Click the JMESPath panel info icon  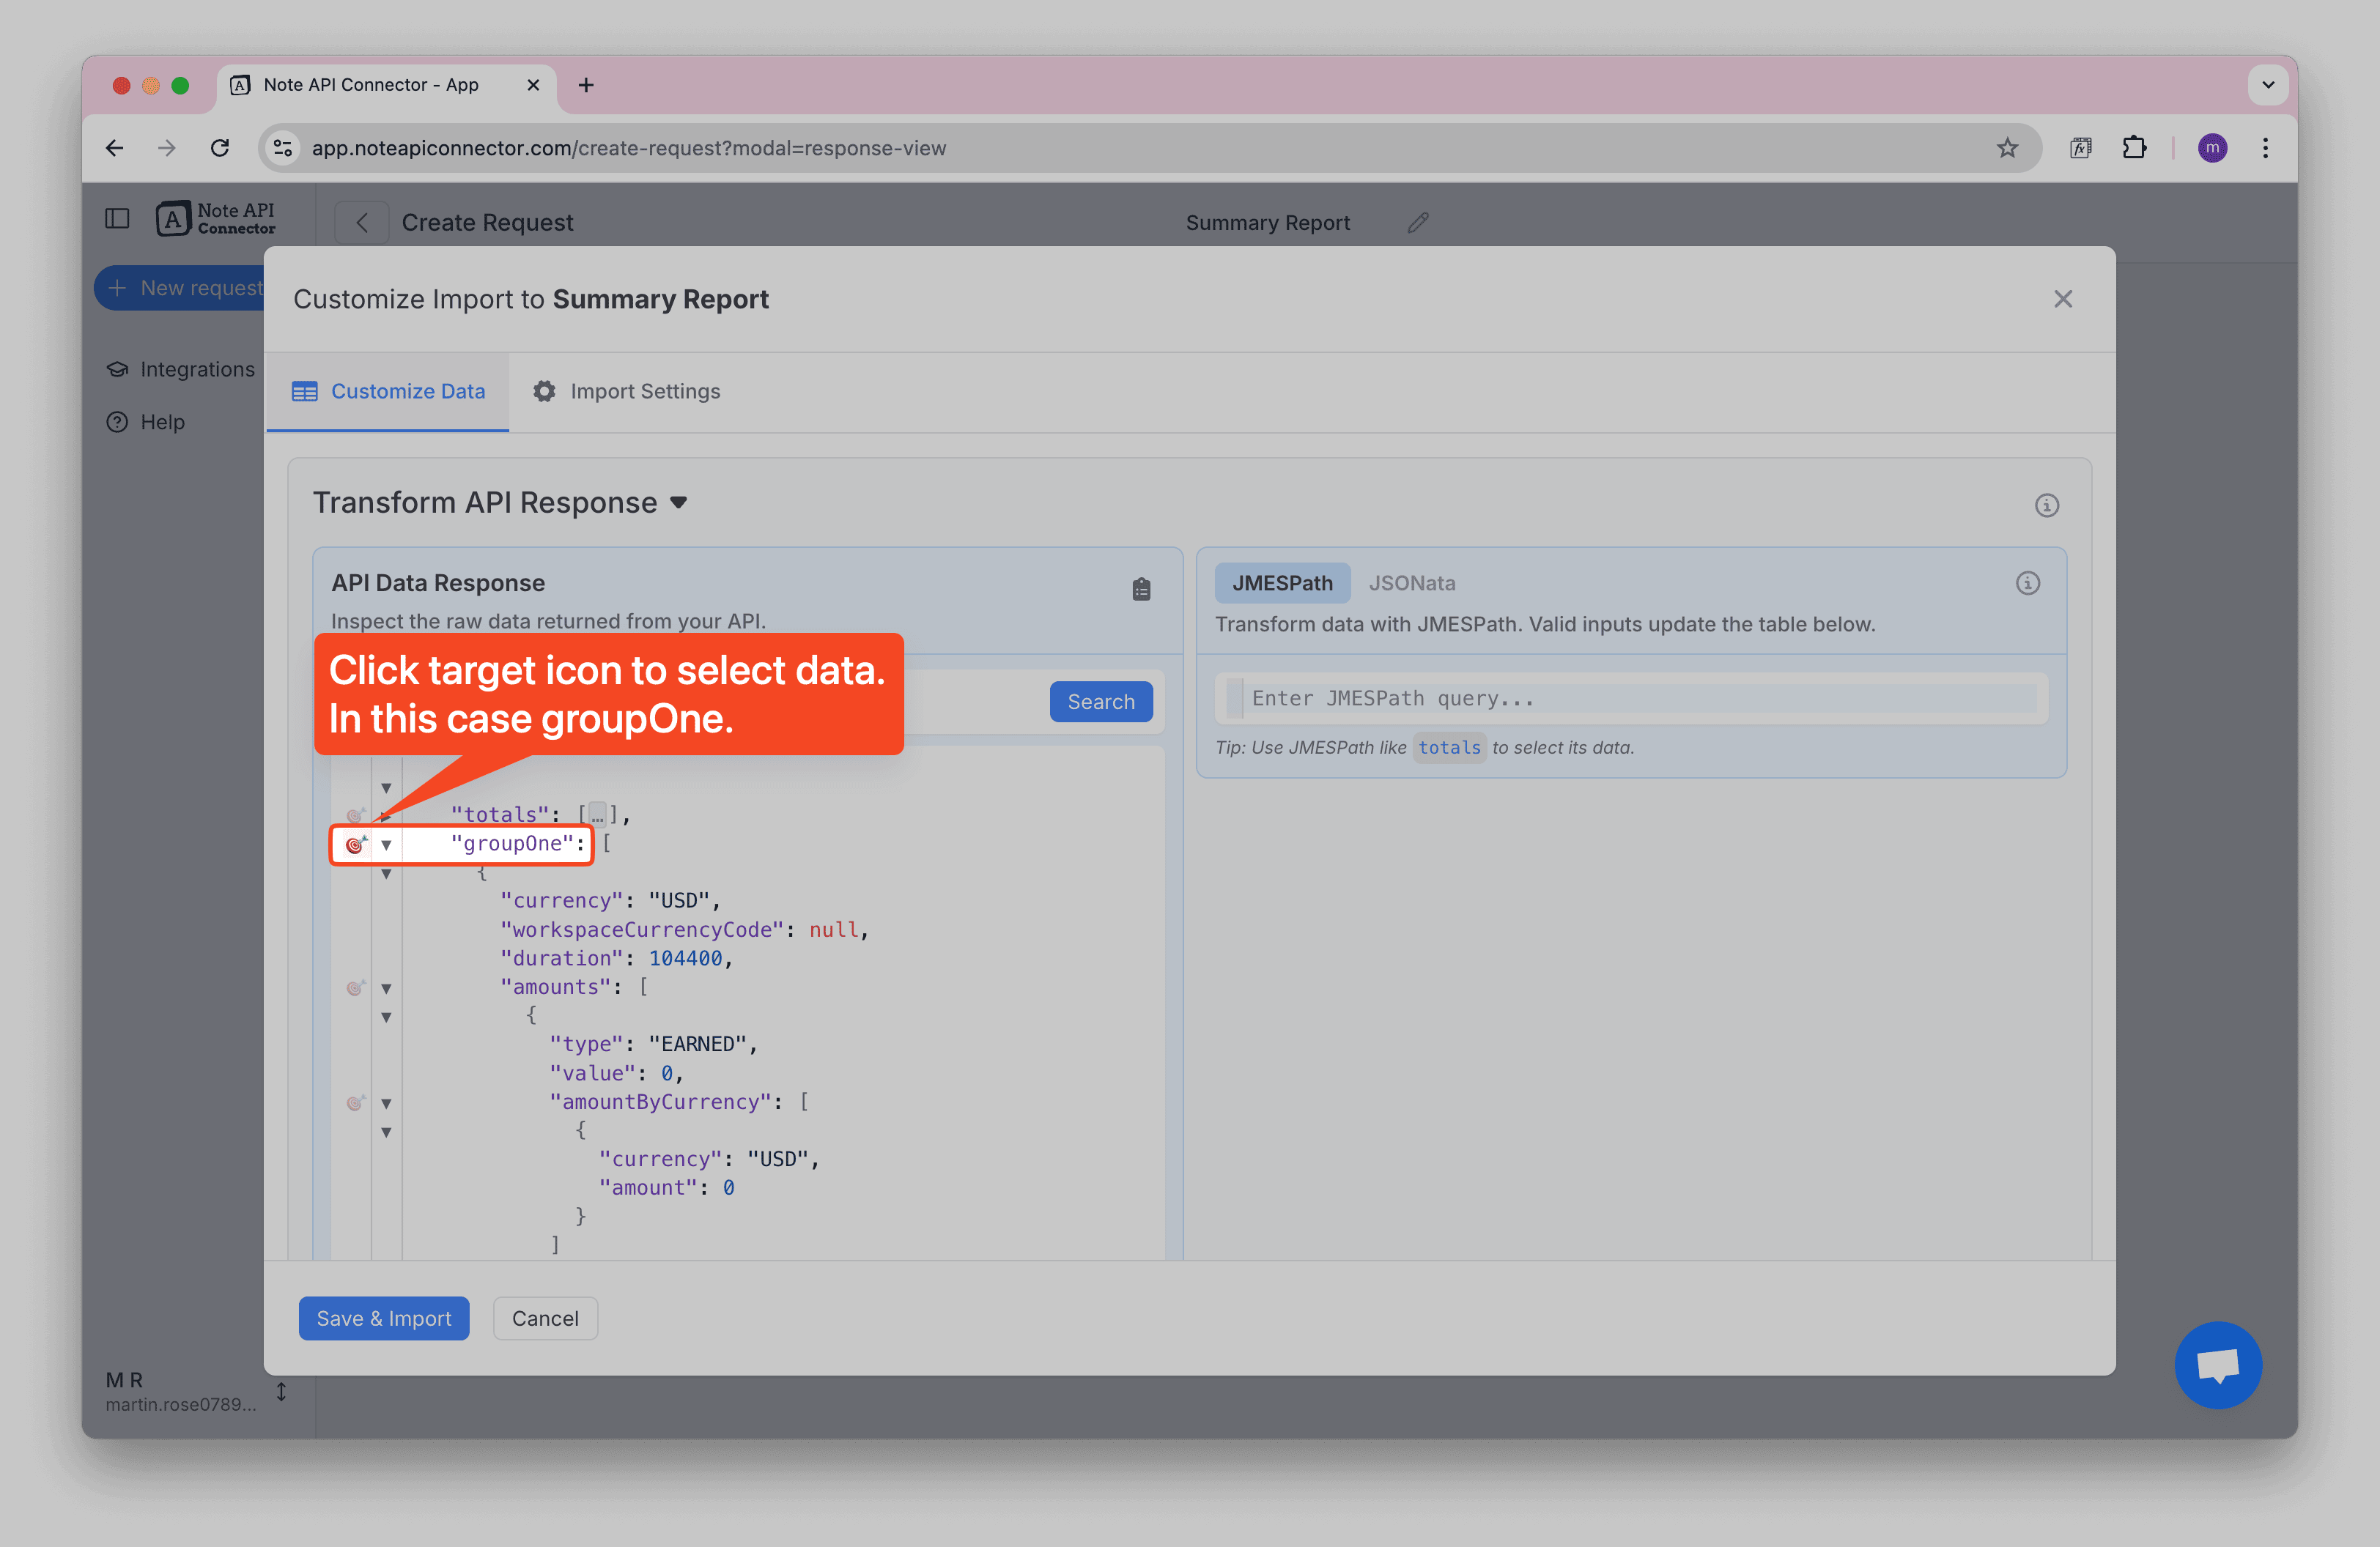tap(2027, 582)
